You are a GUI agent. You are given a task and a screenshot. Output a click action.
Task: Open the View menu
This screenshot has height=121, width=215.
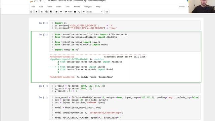coord(49,6)
